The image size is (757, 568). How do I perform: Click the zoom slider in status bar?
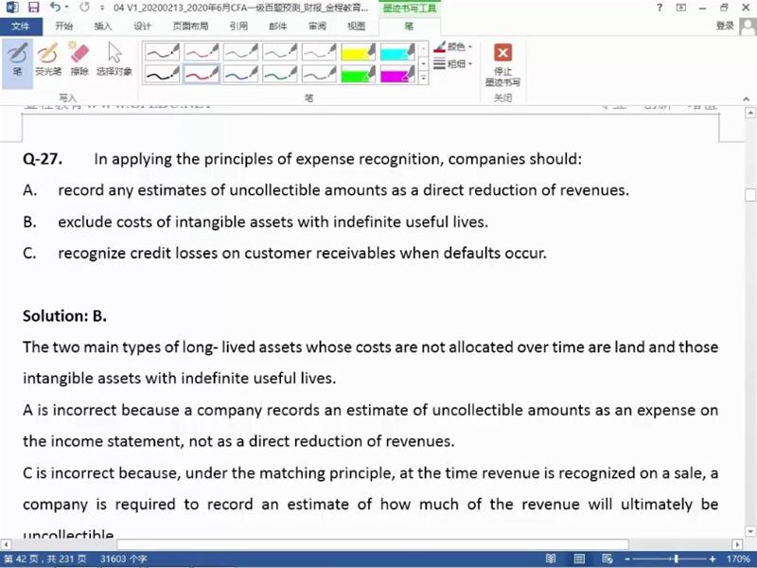pos(674,559)
